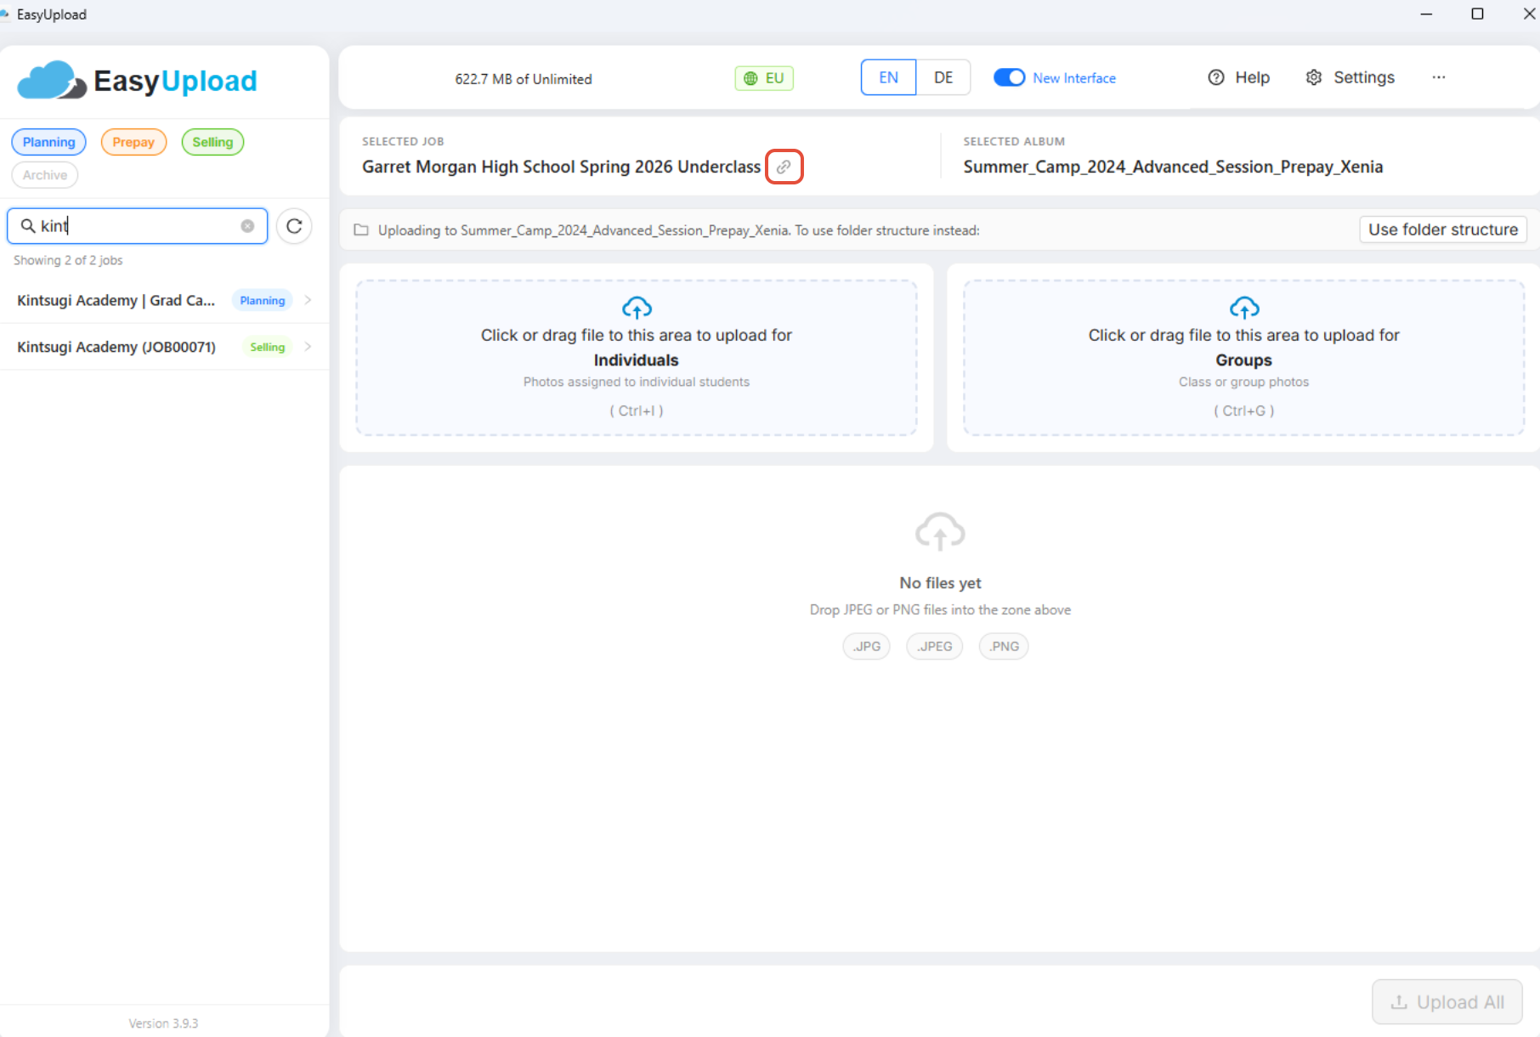Open the more options ellipsis menu

pyautogui.click(x=1439, y=77)
